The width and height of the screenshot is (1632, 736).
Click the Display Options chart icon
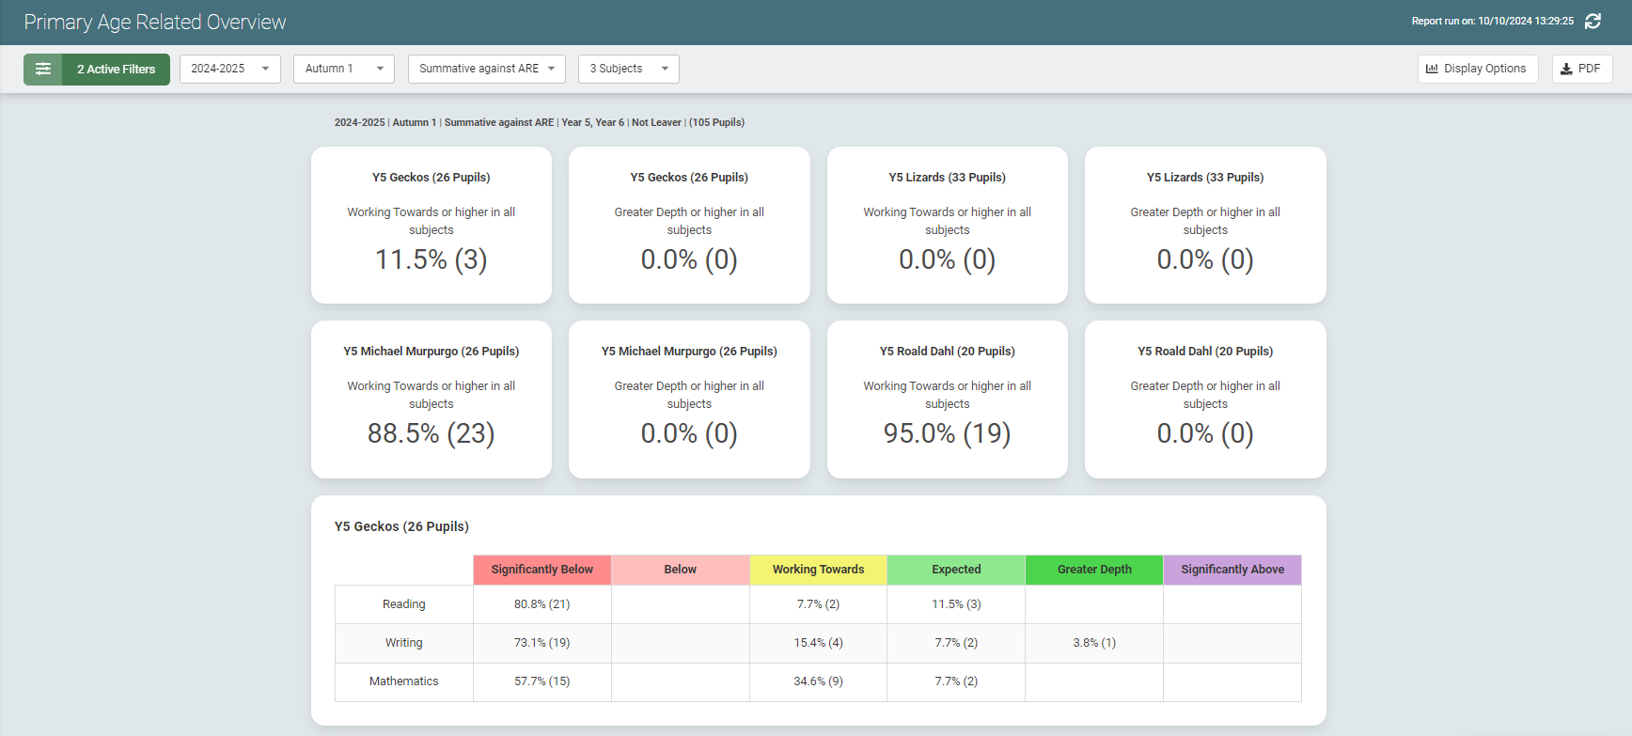pos(1432,69)
